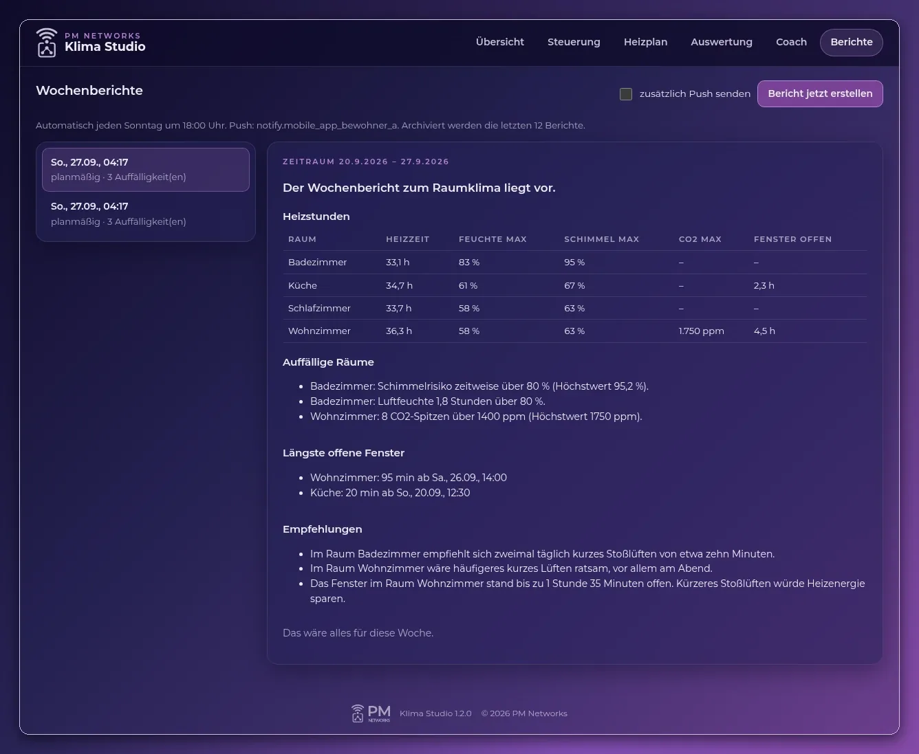Click the Wohnzimmer row in the table
This screenshot has height=754, width=919.
575,331
